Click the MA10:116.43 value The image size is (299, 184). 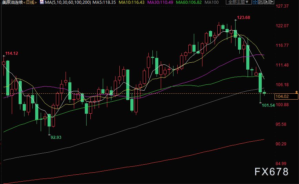tap(132, 2)
